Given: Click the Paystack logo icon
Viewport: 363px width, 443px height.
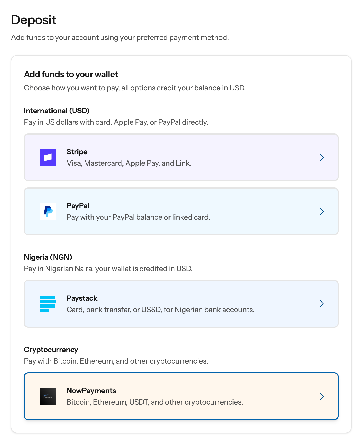Looking at the screenshot, I should (48, 304).
